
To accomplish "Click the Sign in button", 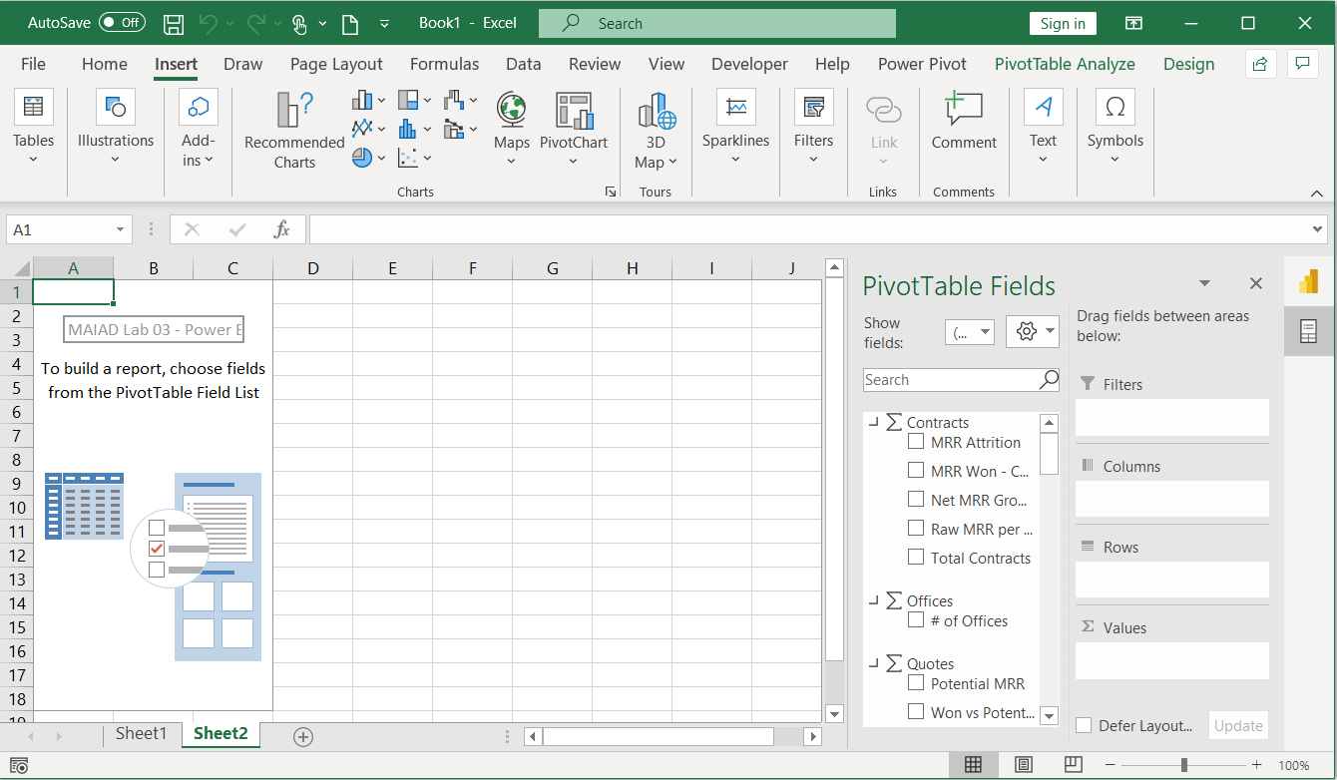I will coord(1063,23).
